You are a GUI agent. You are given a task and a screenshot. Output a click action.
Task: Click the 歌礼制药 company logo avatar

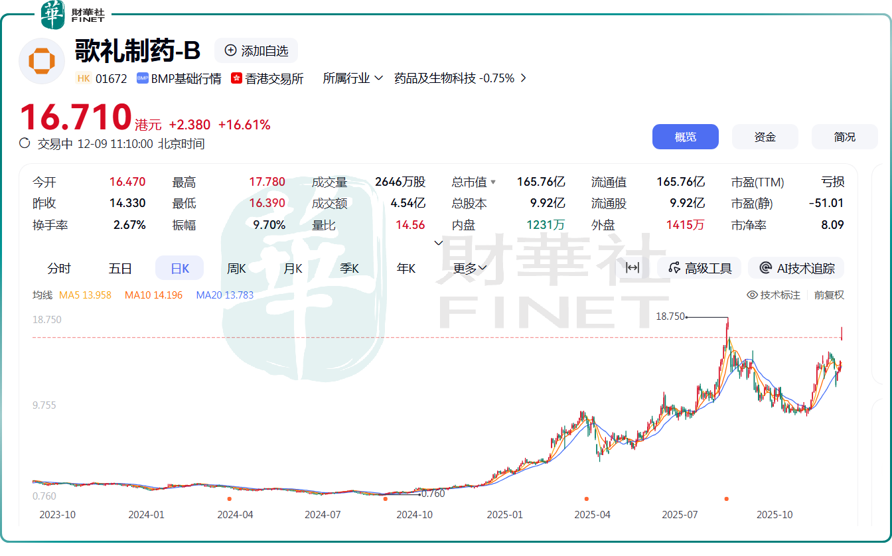(x=41, y=60)
